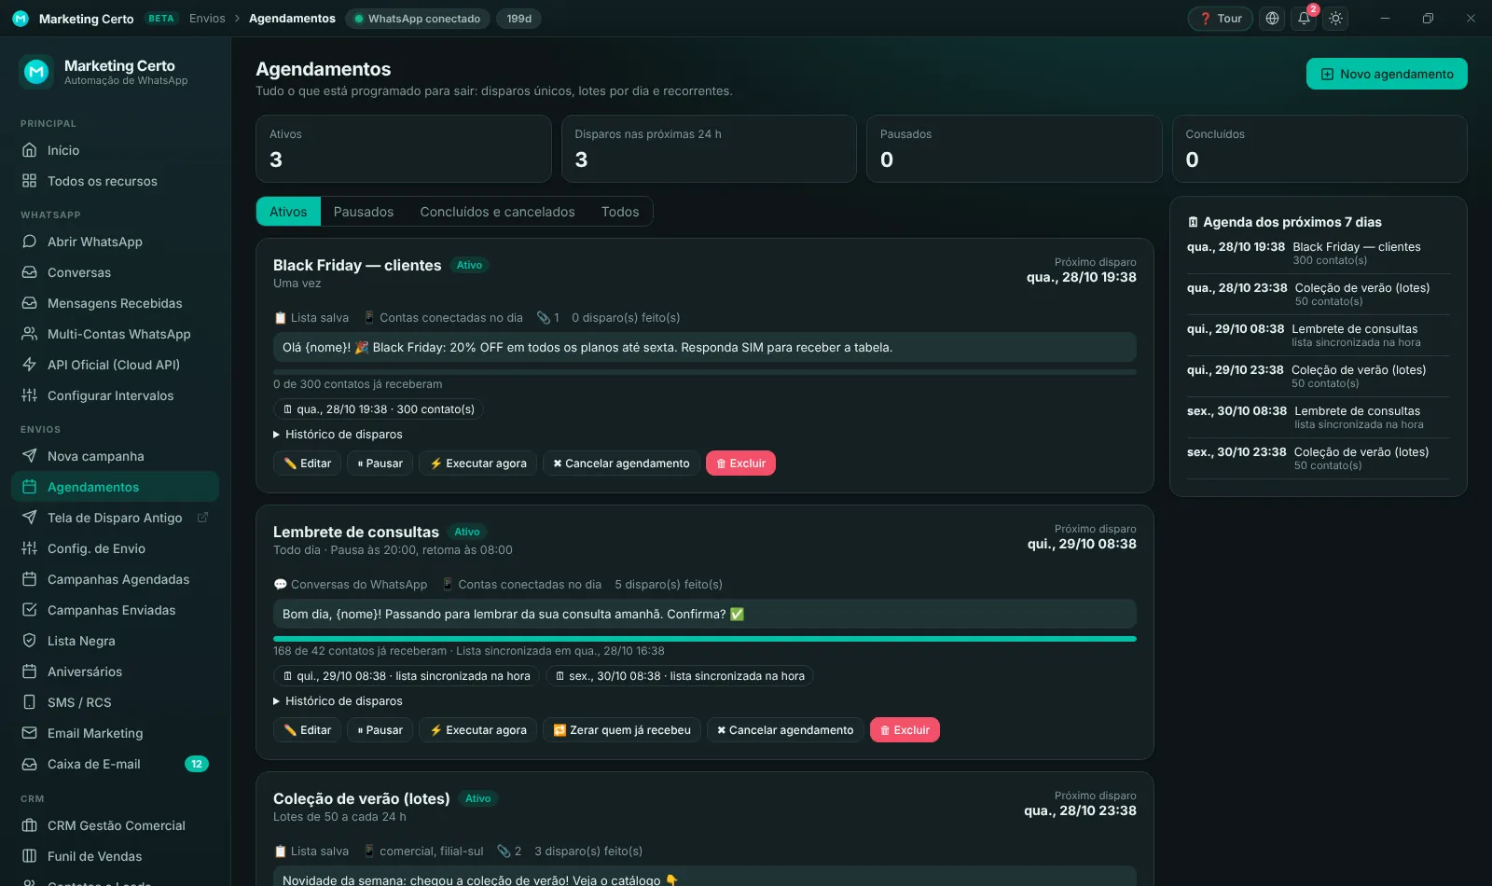1492x886 pixels.
Task: Click the Campanhas Agendadas calendar icon
Action: (x=29, y=579)
